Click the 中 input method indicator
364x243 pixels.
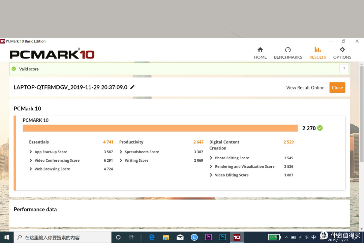(314, 237)
